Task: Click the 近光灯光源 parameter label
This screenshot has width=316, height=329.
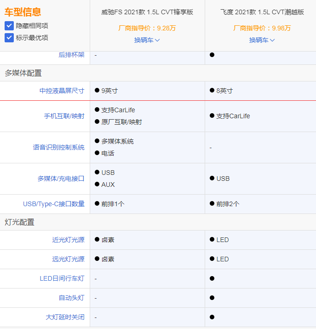Action: pyautogui.click(x=68, y=240)
